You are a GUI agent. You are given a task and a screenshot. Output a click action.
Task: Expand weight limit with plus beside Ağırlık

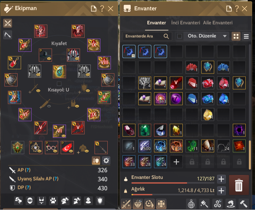(x=221, y=191)
